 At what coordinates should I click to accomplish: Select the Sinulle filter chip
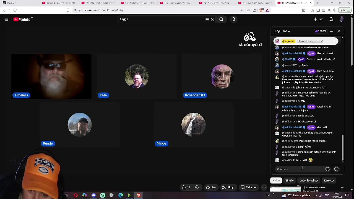coord(290,180)
